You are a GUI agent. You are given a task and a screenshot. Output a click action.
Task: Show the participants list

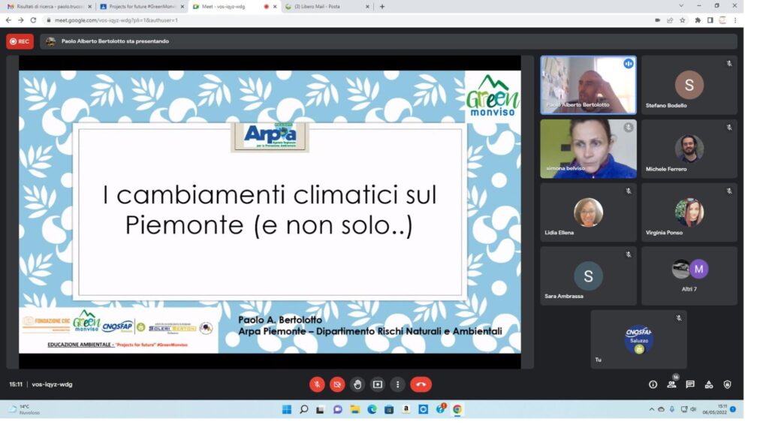click(671, 384)
